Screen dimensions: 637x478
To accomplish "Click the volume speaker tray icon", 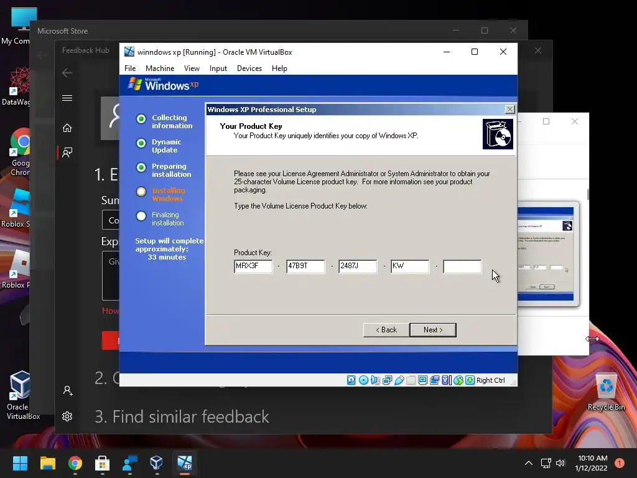I will point(560,463).
